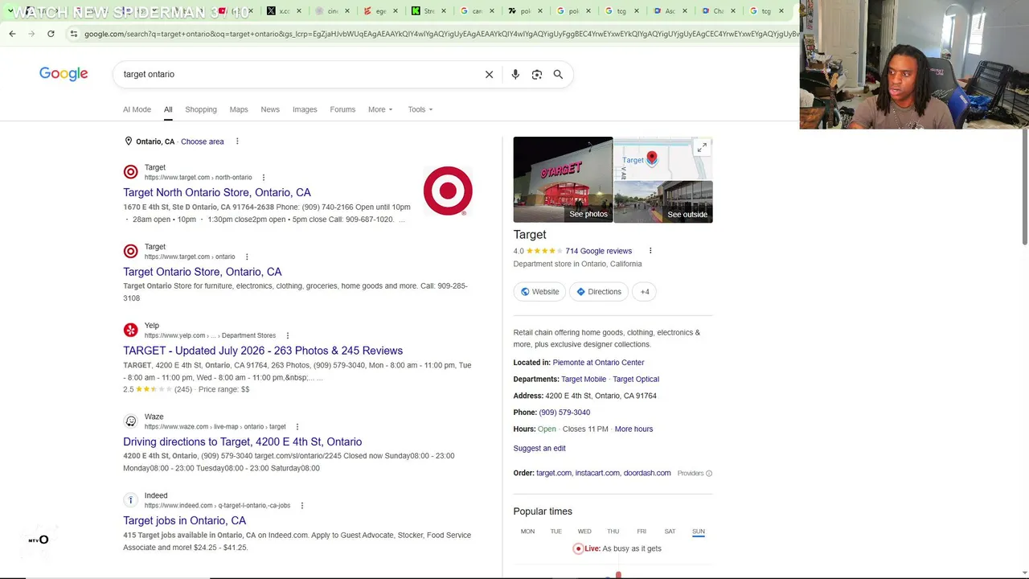View the 714 Google reviews
This screenshot has width=1029, height=579.
(x=598, y=251)
